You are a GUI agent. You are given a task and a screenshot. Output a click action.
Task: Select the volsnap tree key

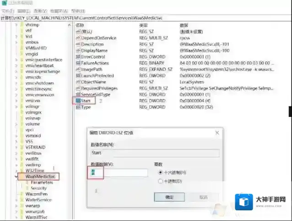[x=33, y=118]
